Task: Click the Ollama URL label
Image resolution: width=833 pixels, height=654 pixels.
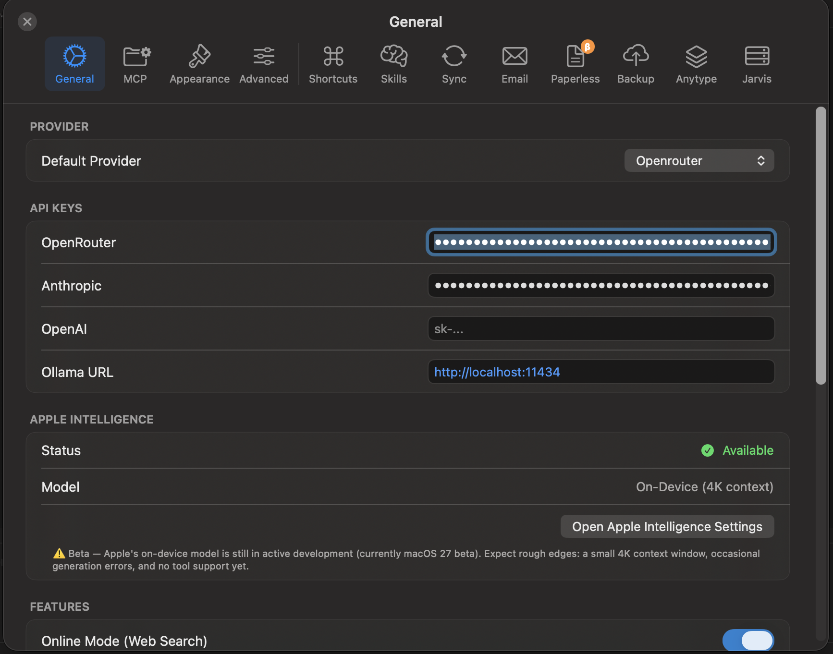Action: tap(77, 372)
